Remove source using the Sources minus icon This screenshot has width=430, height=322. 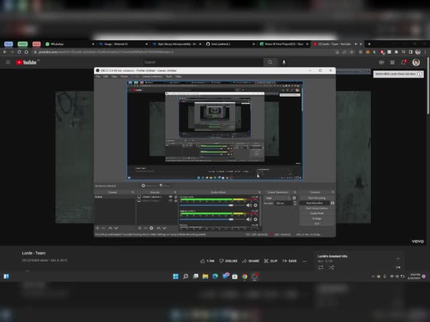pyautogui.click(x=145, y=228)
